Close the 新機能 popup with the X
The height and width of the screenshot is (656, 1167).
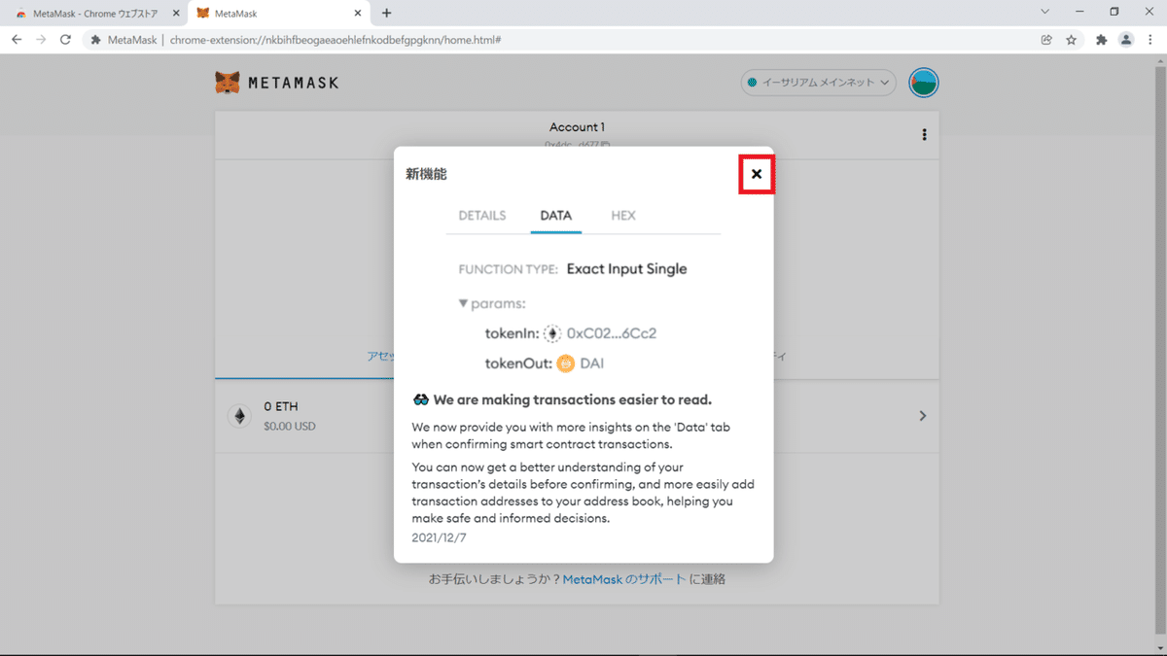tap(757, 174)
